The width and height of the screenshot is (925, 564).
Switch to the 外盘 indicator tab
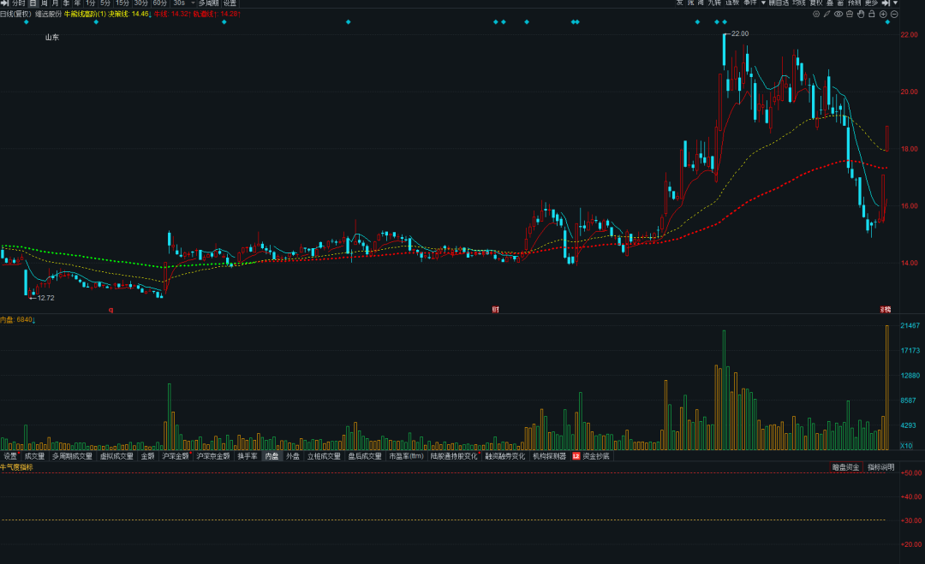pyautogui.click(x=293, y=456)
